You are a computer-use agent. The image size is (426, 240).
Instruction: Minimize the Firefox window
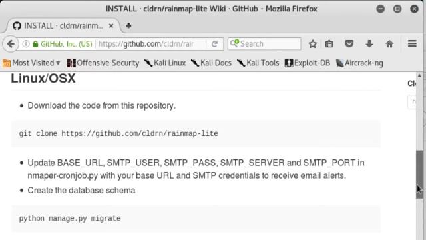tap(380, 9)
